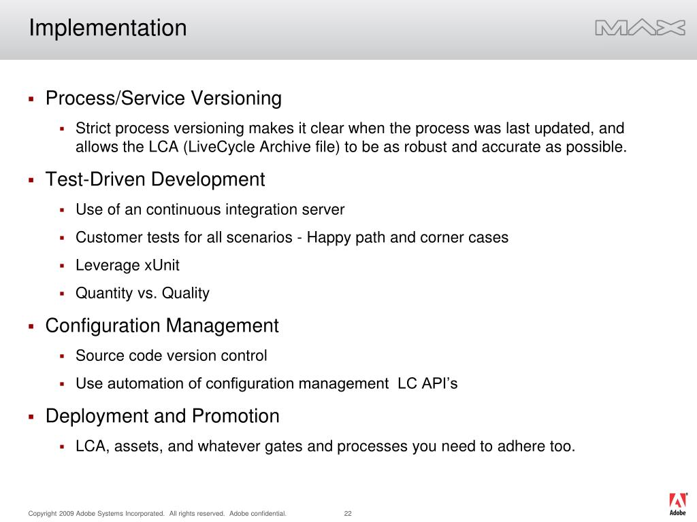The image size is (697, 522).
Task: Click the Test-Driven Development heading
Action: pyautogui.click(x=155, y=179)
